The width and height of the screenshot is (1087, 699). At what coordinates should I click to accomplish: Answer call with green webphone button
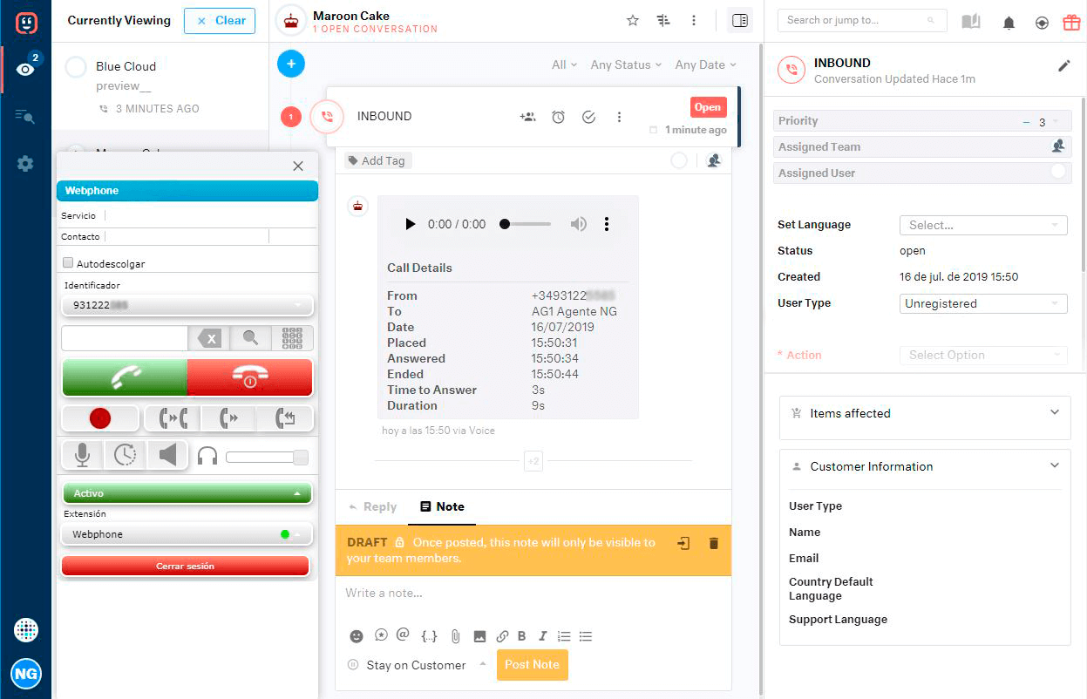coord(125,377)
